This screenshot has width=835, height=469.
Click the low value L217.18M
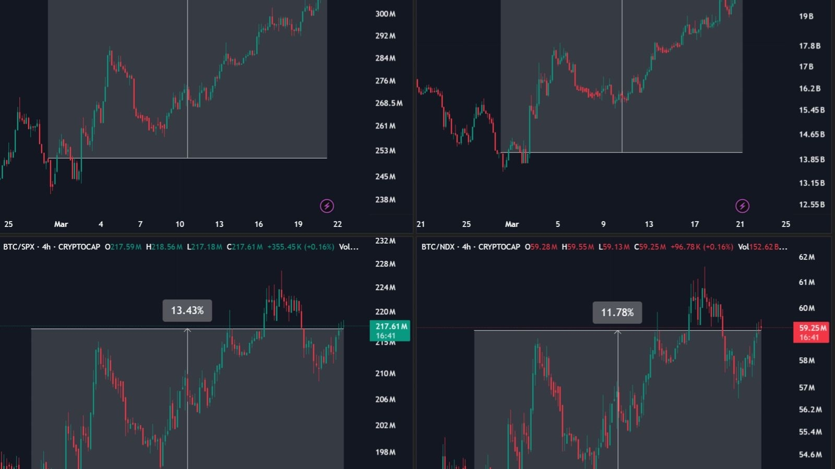[x=205, y=247]
